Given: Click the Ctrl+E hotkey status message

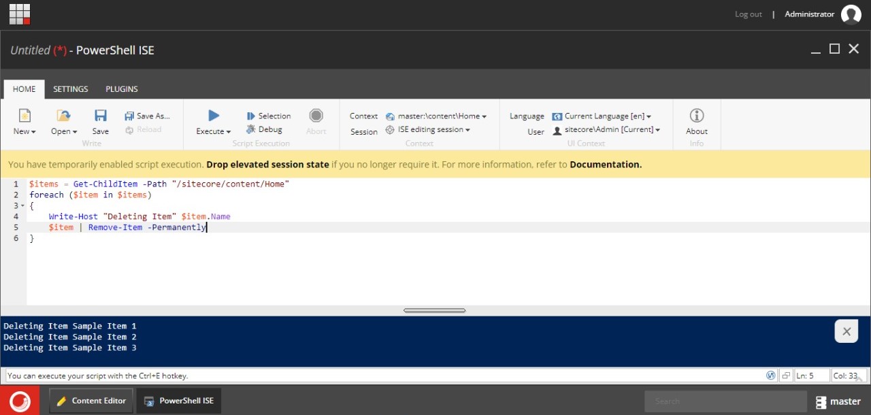Looking at the screenshot, I should point(98,376).
